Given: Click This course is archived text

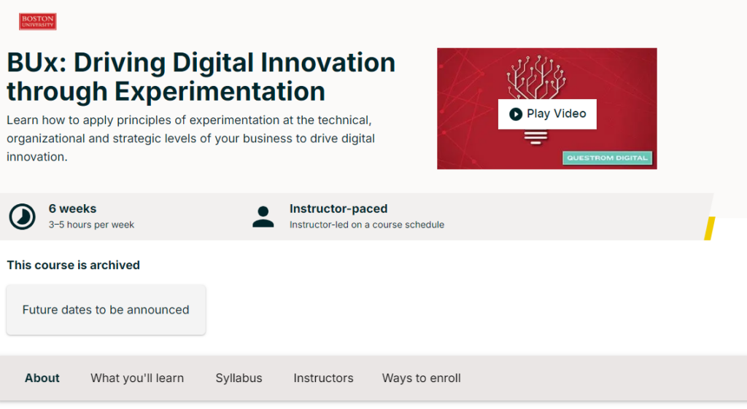Looking at the screenshot, I should tap(74, 265).
